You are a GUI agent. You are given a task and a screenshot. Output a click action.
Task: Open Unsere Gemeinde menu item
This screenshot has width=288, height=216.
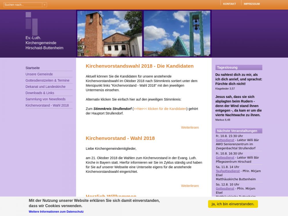click(39, 74)
